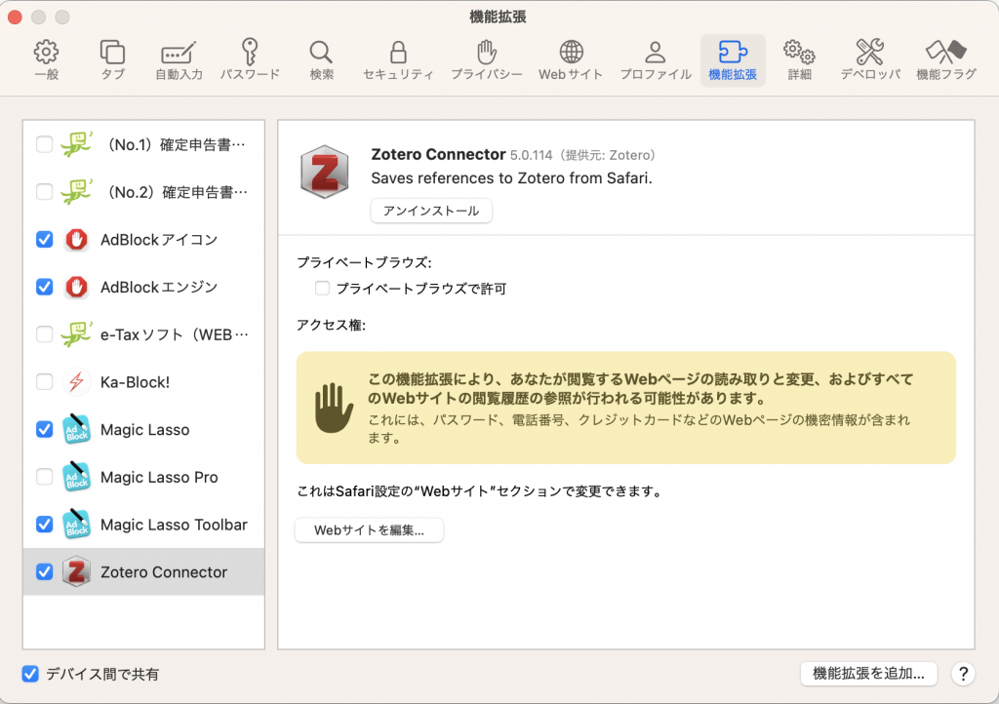
Task: Open the デベロッパ tools icon pane
Action: (x=869, y=60)
